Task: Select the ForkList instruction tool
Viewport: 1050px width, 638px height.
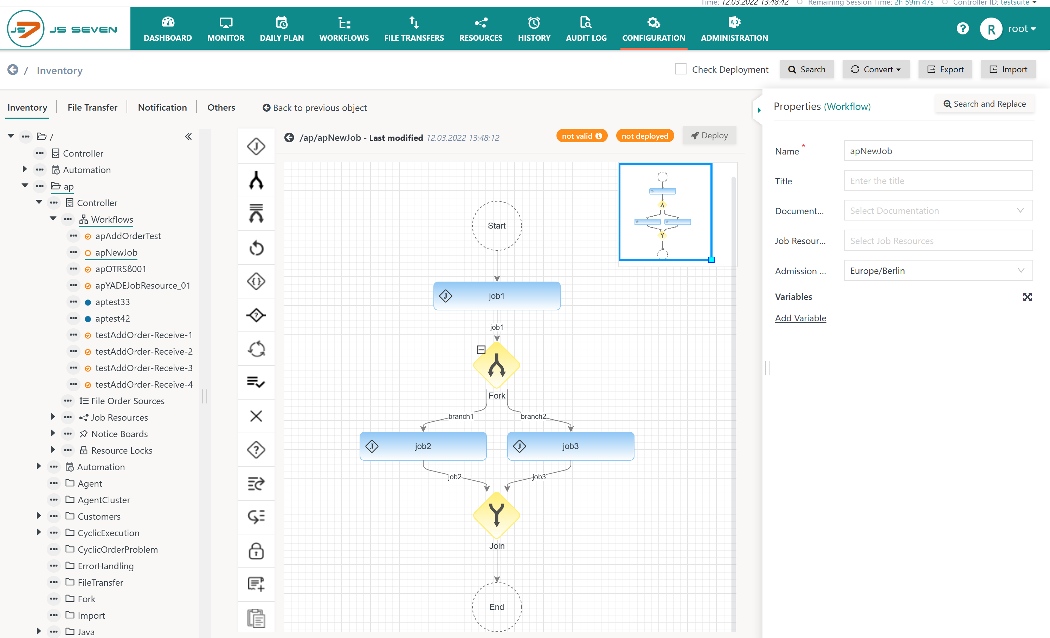Action: click(256, 213)
